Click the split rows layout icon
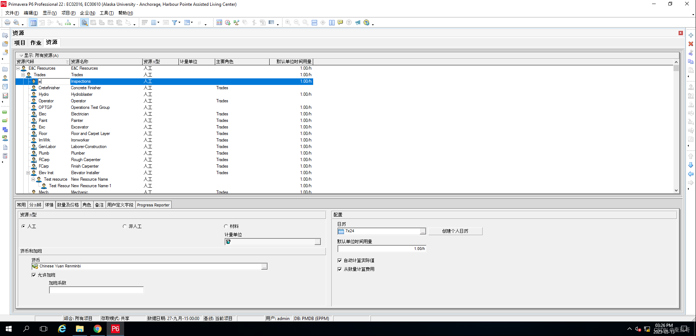This screenshot has height=336, width=696. coord(314,22)
